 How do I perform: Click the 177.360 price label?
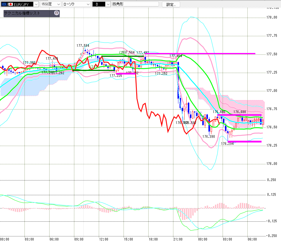tap(29, 63)
